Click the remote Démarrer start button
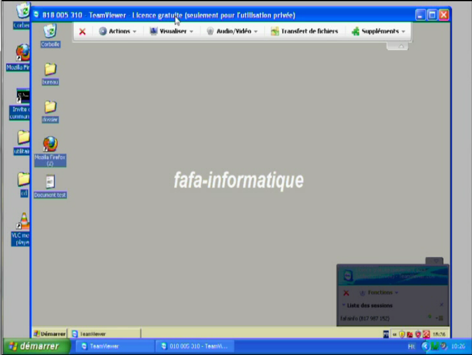This screenshot has height=355, width=472. (x=50, y=334)
